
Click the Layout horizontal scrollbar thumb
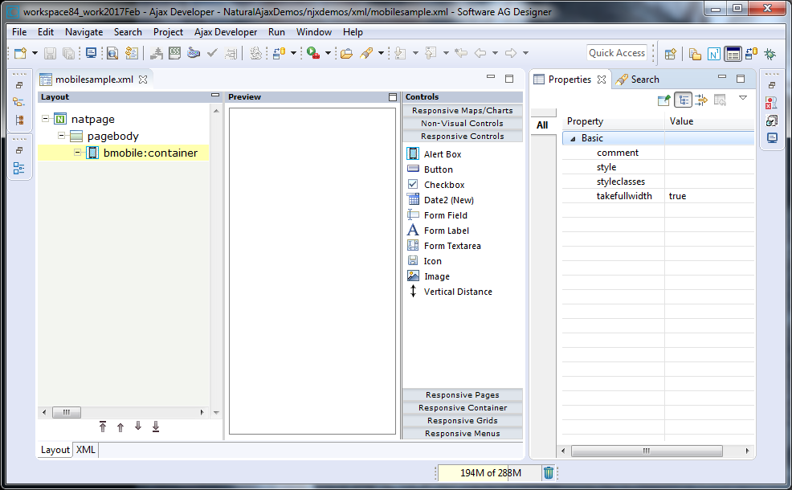(x=66, y=412)
